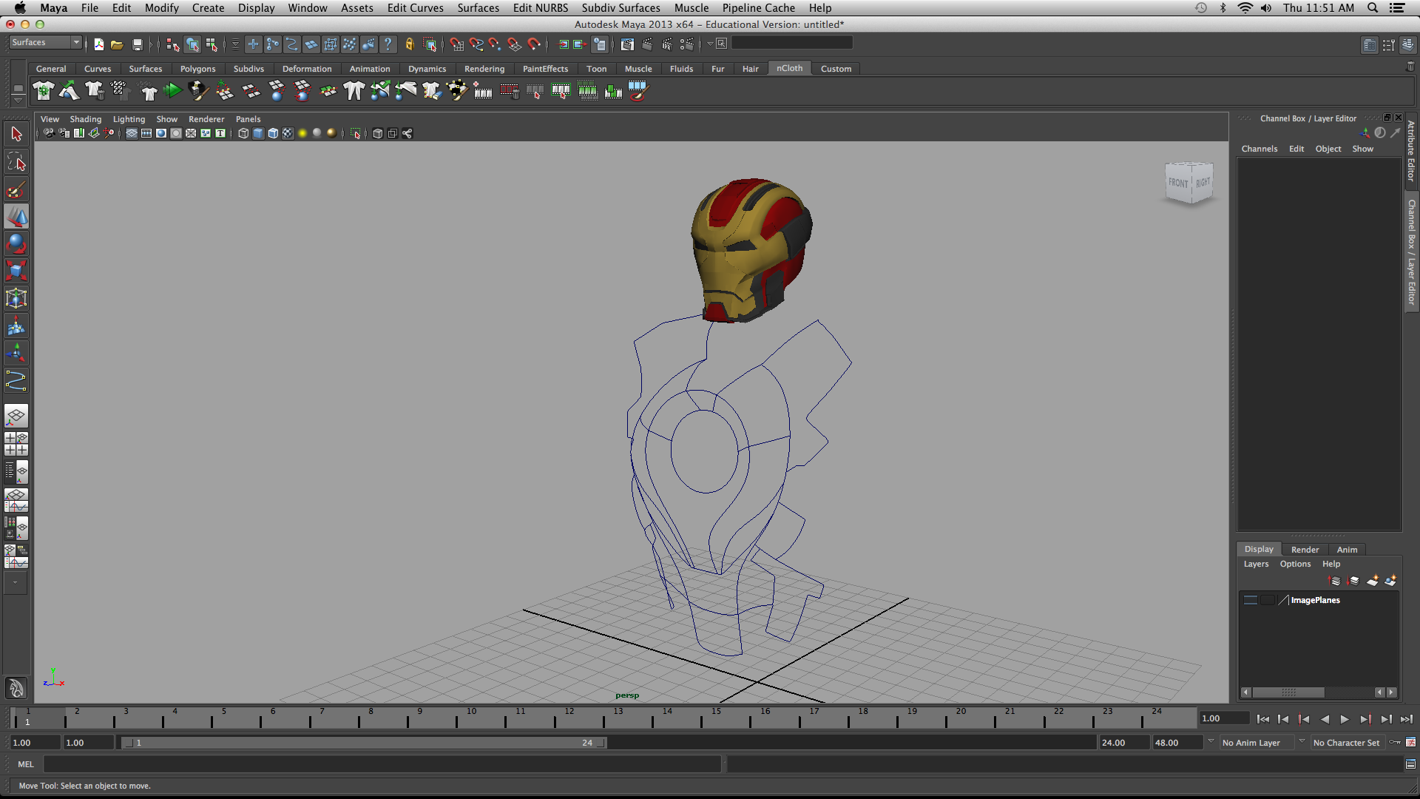Click the FRONT face of the ViewCube
This screenshot has height=799, width=1420.
tap(1178, 183)
